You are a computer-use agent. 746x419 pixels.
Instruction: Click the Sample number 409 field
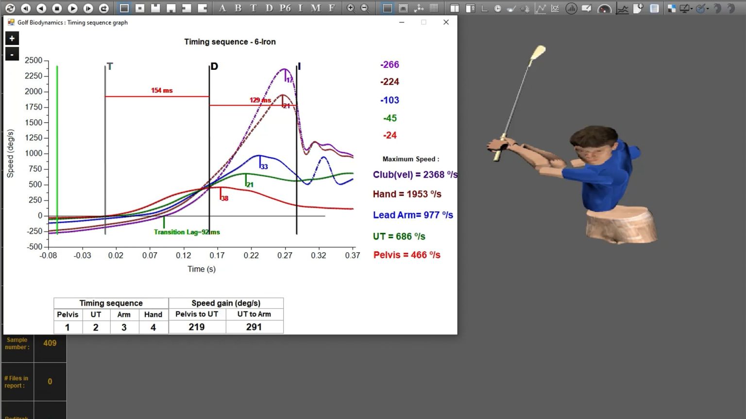coord(50,343)
